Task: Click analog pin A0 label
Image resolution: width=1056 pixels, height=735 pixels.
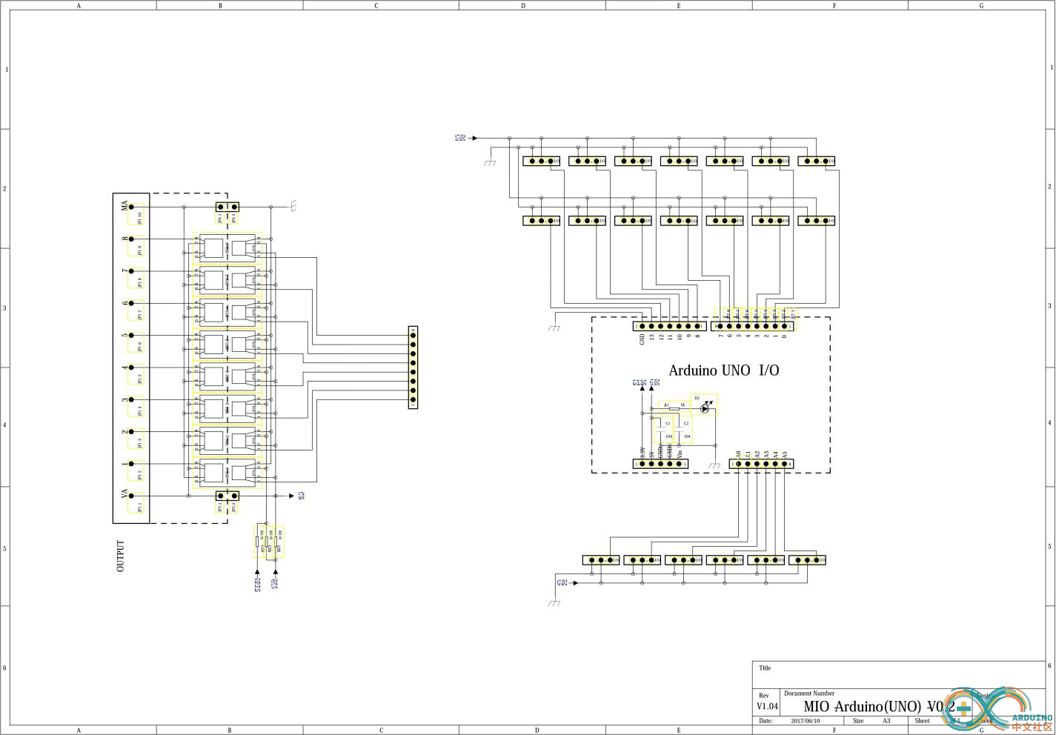Action: tap(738, 454)
